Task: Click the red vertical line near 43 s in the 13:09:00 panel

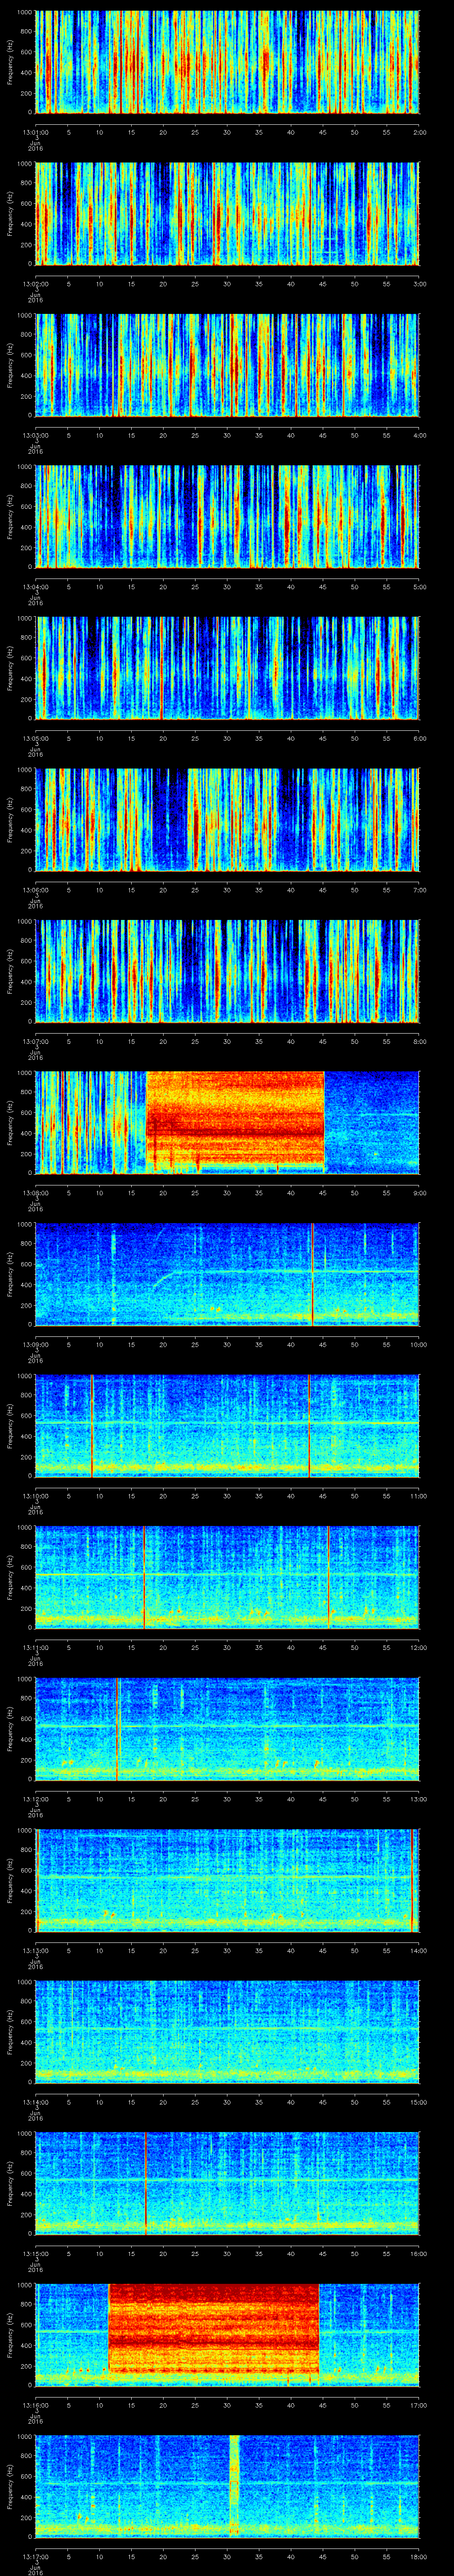Action: 312,1274
